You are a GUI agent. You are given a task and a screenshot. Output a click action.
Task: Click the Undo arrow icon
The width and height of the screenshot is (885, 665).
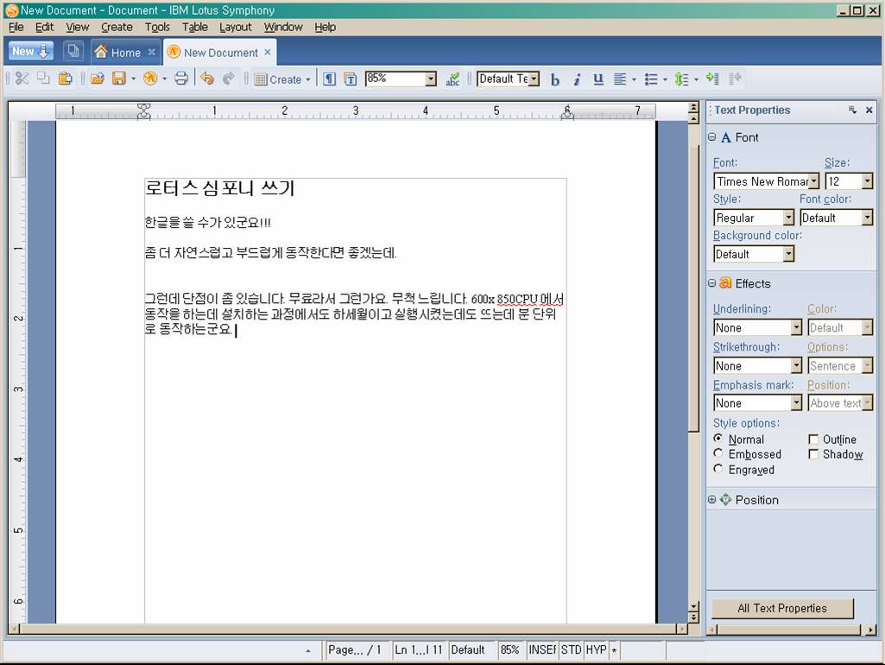click(x=207, y=79)
